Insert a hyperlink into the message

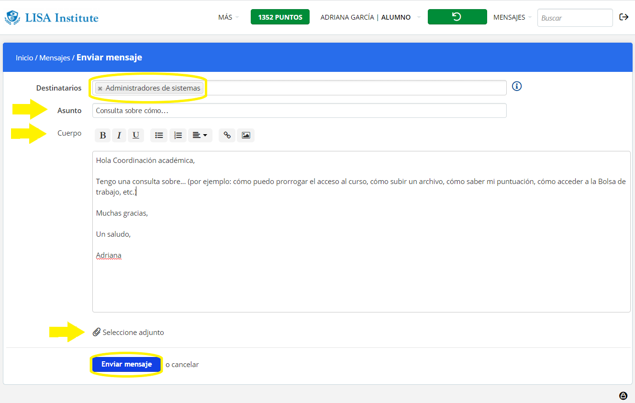point(227,136)
